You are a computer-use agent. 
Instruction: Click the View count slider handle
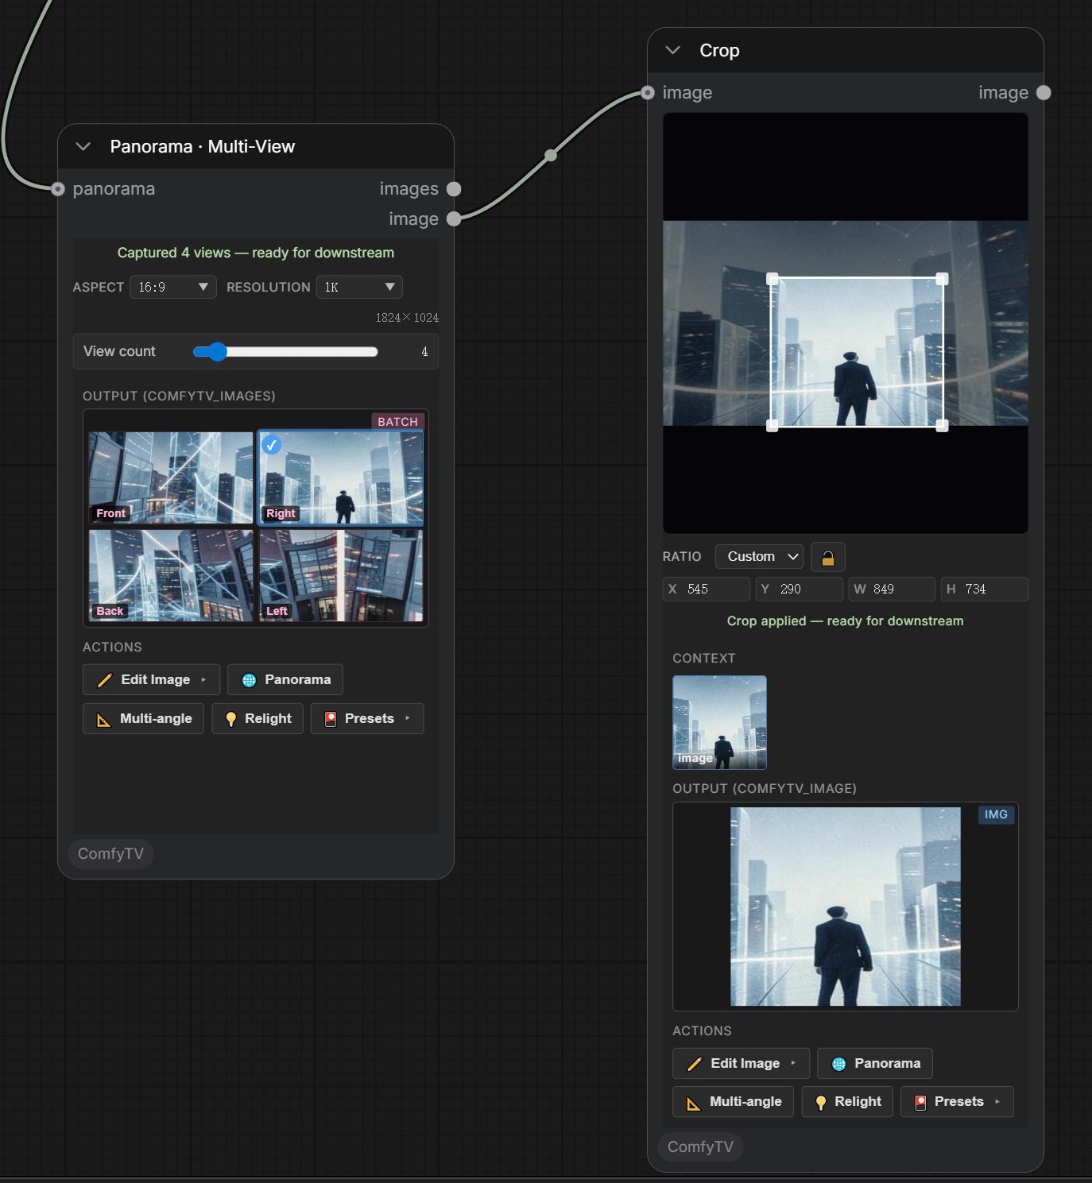coord(217,351)
